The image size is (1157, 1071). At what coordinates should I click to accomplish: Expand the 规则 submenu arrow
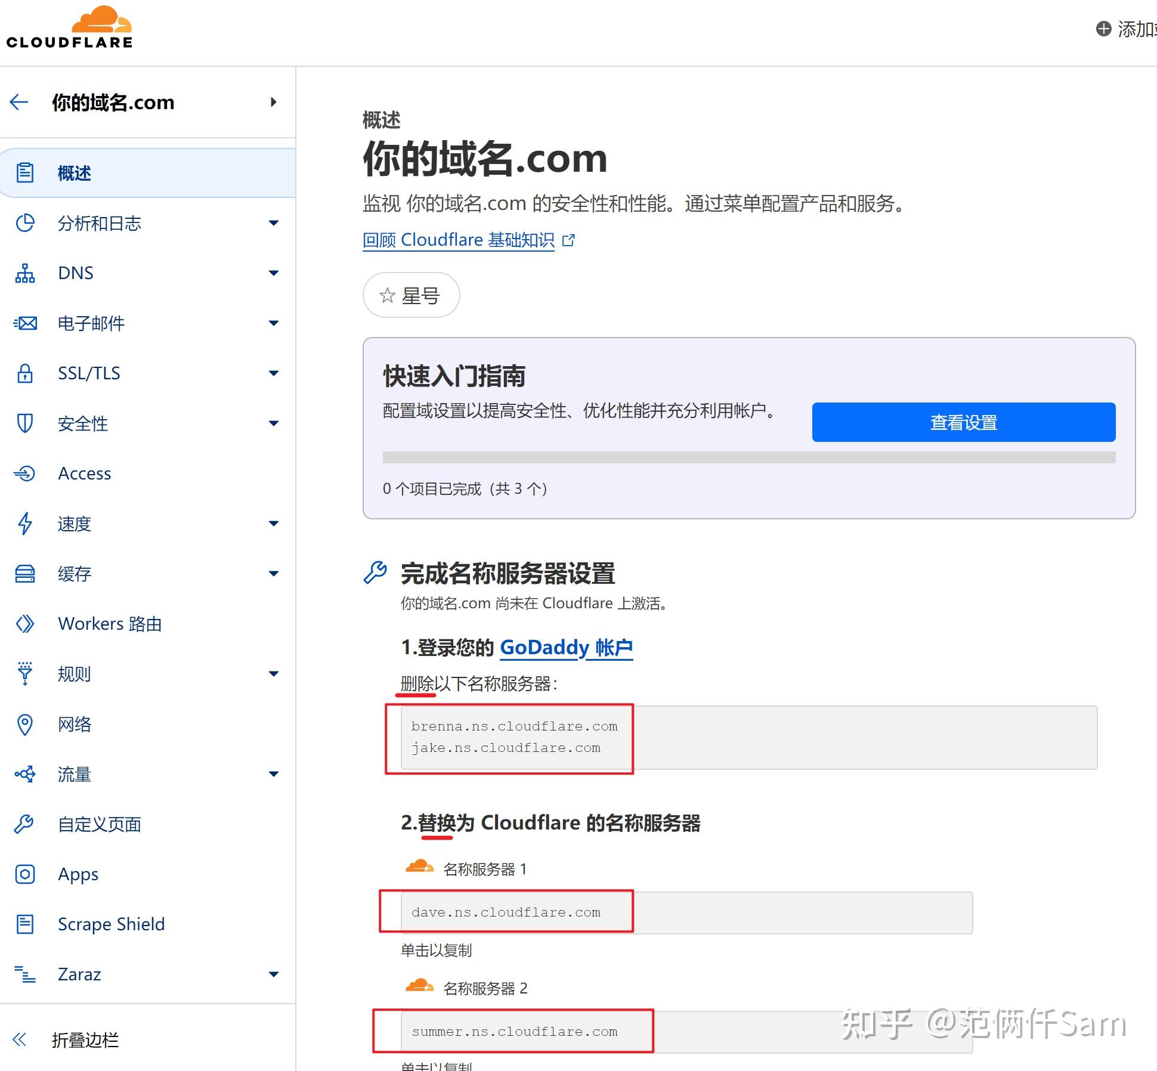coord(274,674)
